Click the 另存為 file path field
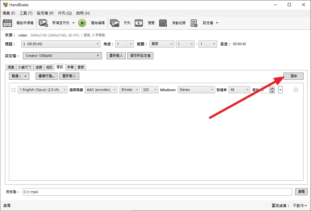The width and height of the screenshot is (311, 211). pos(157,192)
